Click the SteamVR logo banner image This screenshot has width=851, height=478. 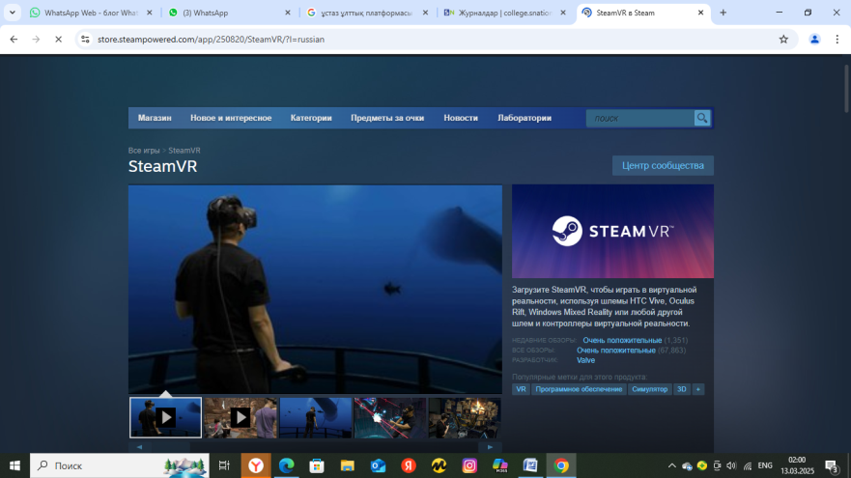612,231
